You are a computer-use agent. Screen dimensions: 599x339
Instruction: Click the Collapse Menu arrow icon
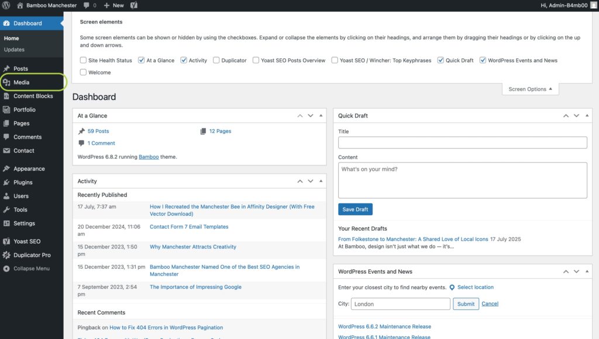coord(6,269)
